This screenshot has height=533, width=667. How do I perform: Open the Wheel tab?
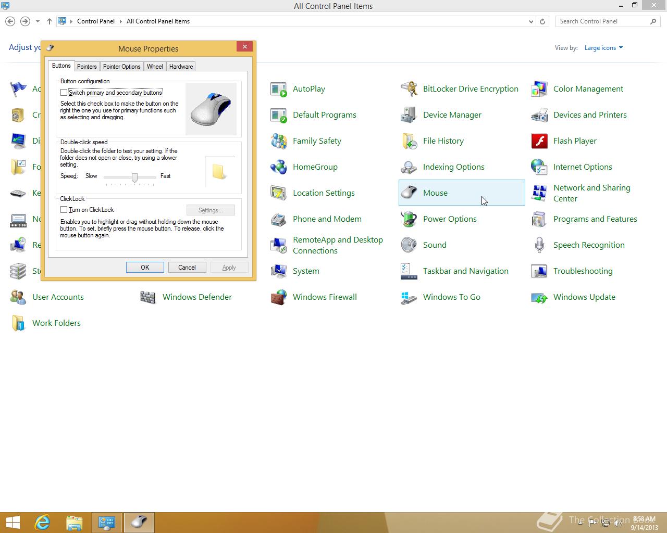tap(155, 67)
